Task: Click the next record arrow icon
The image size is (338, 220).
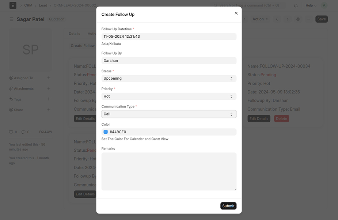Action: (x=288, y=19)
